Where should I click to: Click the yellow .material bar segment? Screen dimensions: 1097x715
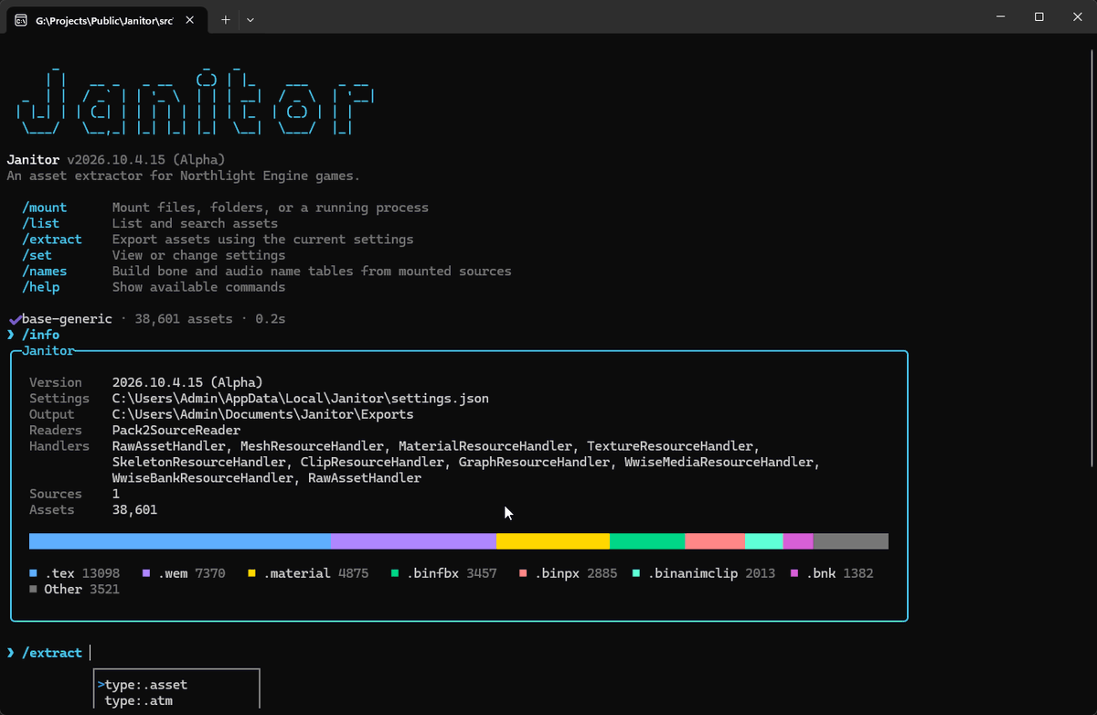553,541
